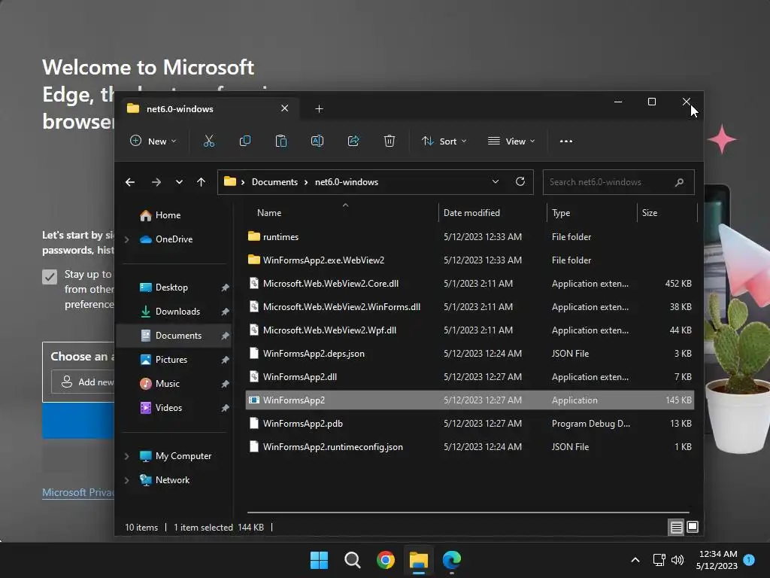
Task: Select Documents in the navigation pane
Action: point(174,336)
